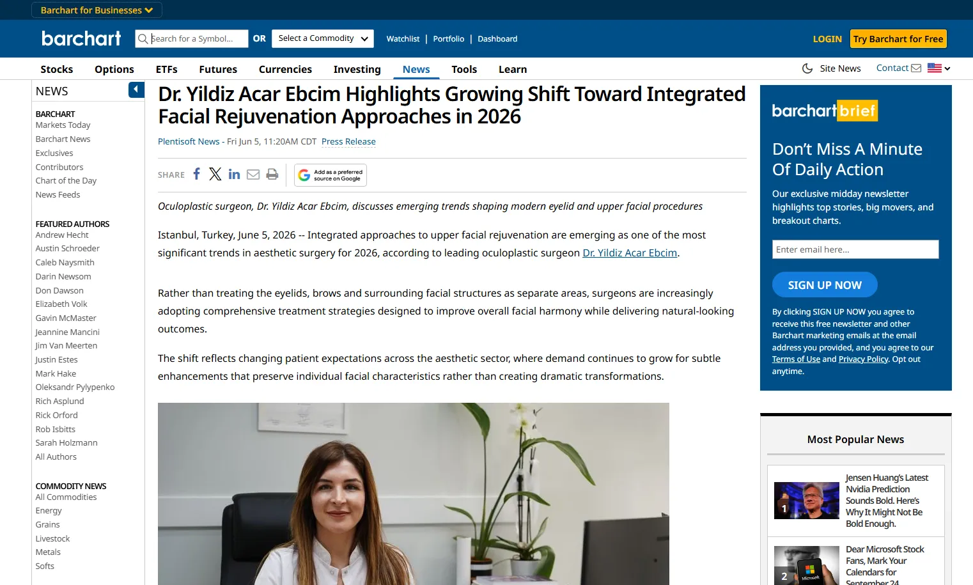Click the search magnifier icon
The width and height of the screenshot is (973, 585).
tap(143, 39)
